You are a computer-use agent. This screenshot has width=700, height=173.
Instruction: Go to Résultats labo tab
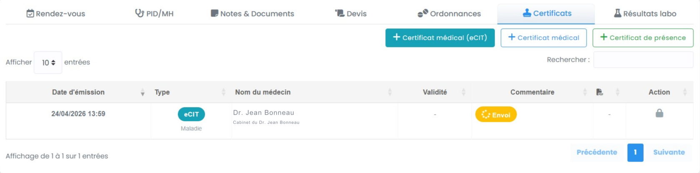coord(645,14)
